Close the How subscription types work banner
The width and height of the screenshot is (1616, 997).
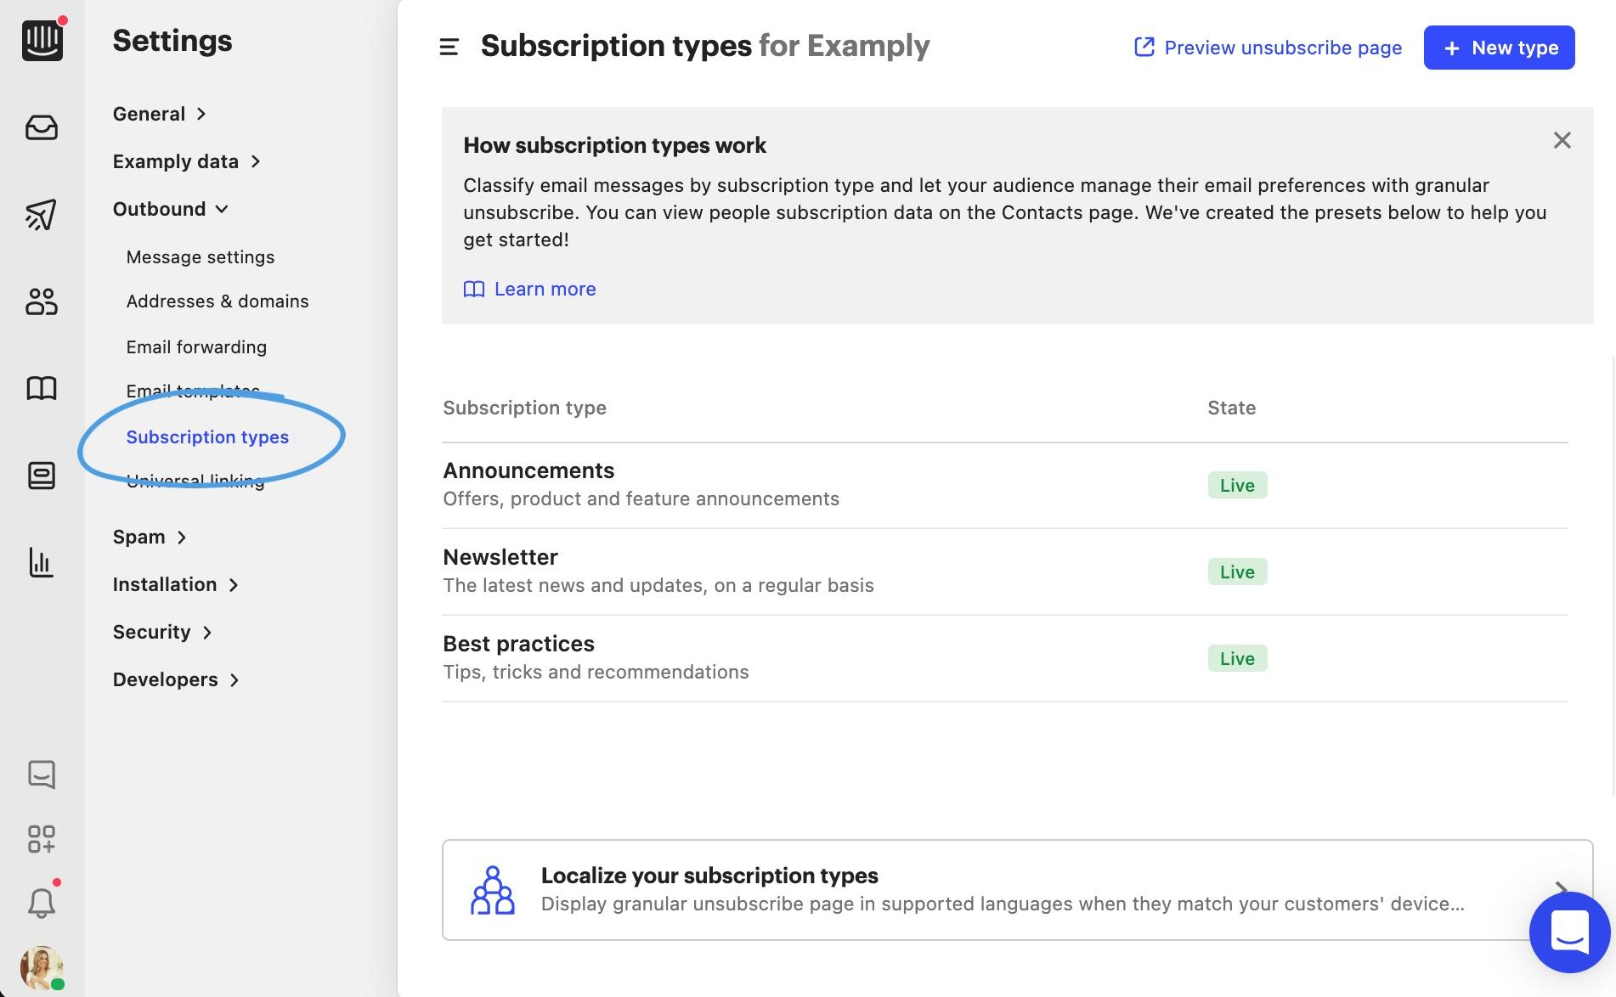click(x=1562, y=140)
